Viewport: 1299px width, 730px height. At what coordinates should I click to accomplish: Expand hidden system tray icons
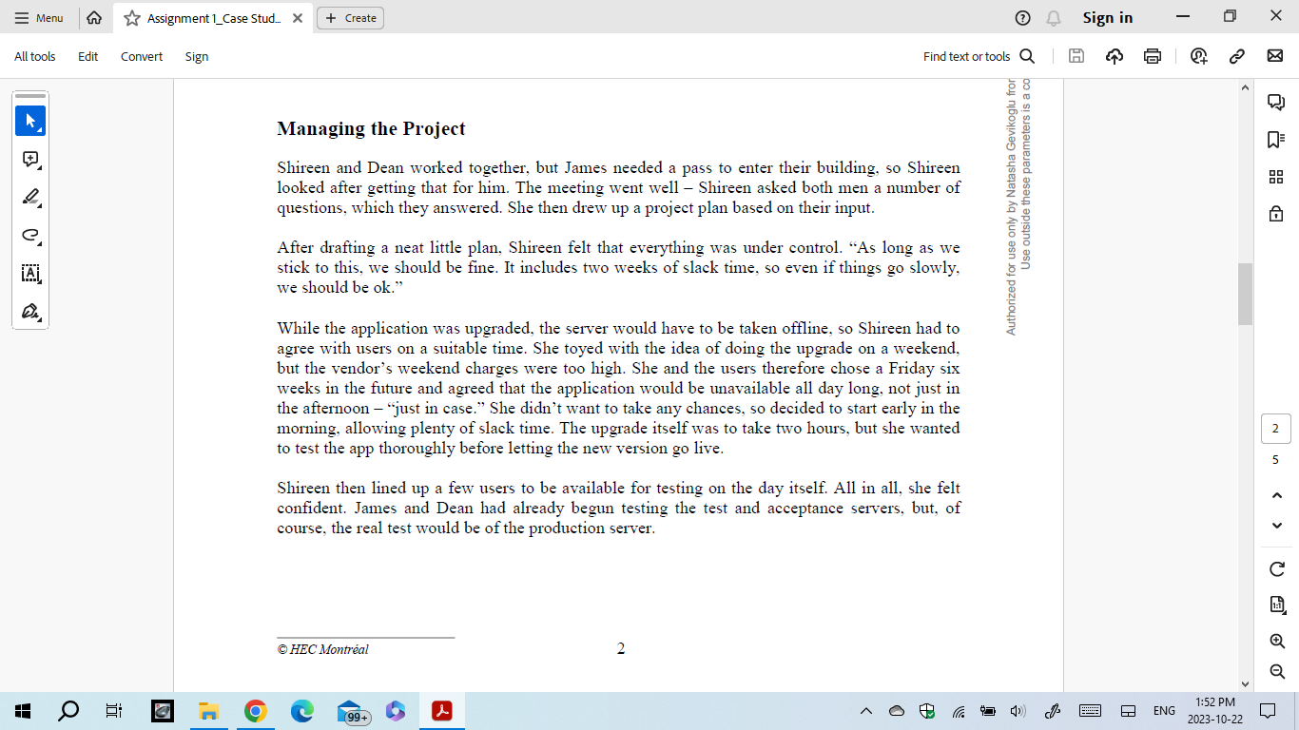[x=865, y=710]
